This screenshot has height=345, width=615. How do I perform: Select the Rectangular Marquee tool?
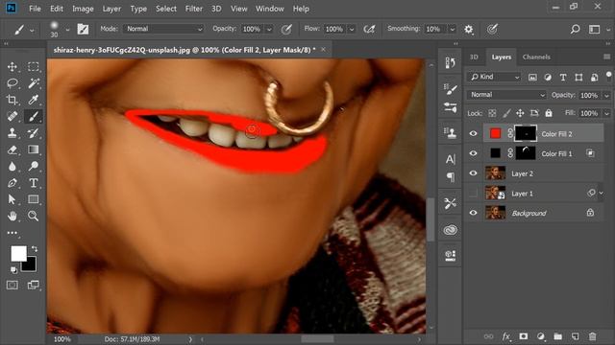[x=34, y=67]
